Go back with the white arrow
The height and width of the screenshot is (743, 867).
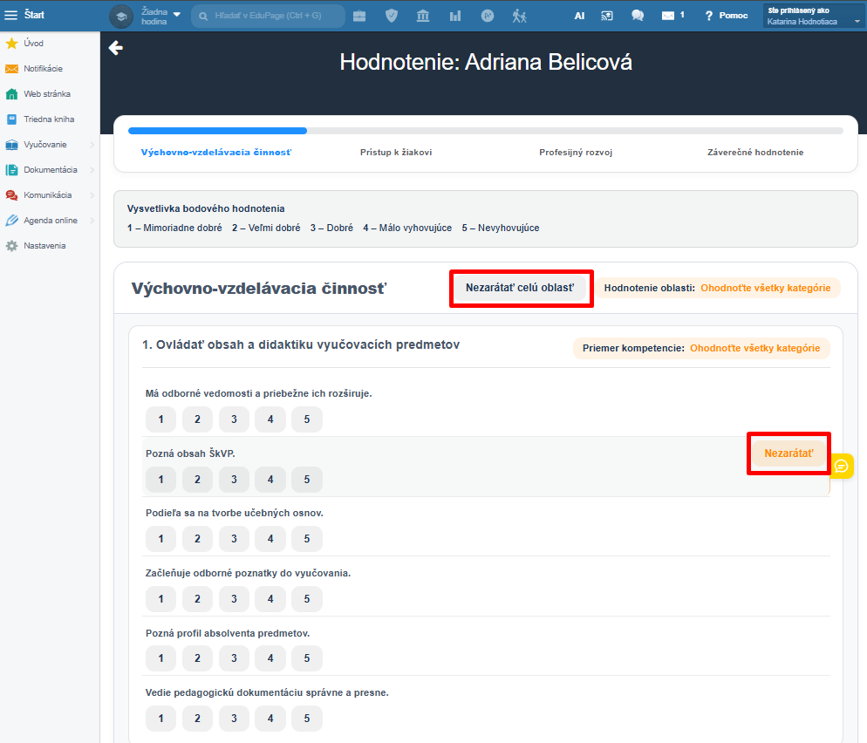click(115, 48)
